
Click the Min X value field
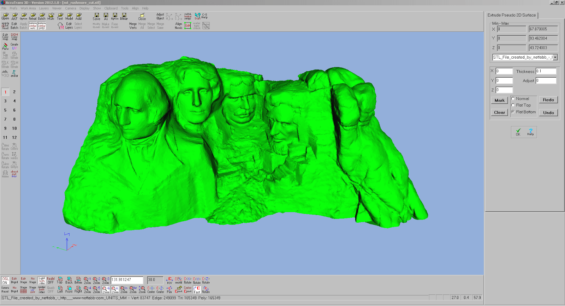(512, 29)
